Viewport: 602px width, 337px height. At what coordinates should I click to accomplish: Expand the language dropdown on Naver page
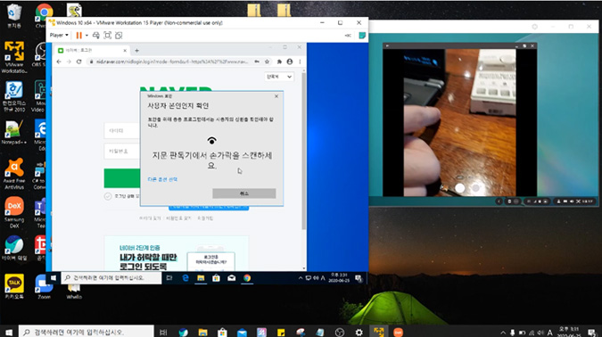point(279,77)
